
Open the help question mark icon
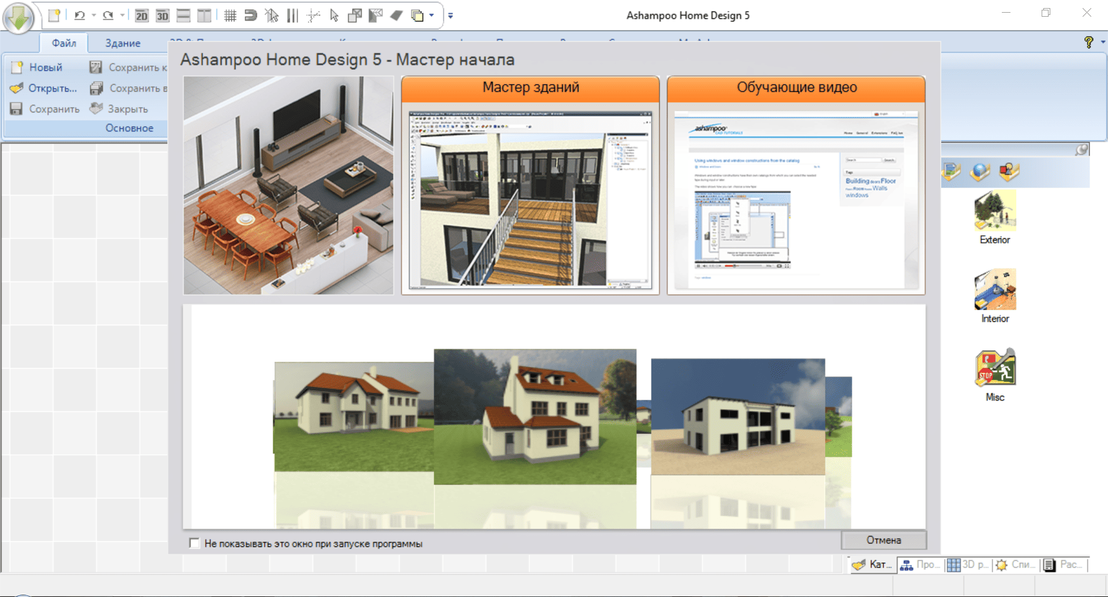pos(1088,42)
